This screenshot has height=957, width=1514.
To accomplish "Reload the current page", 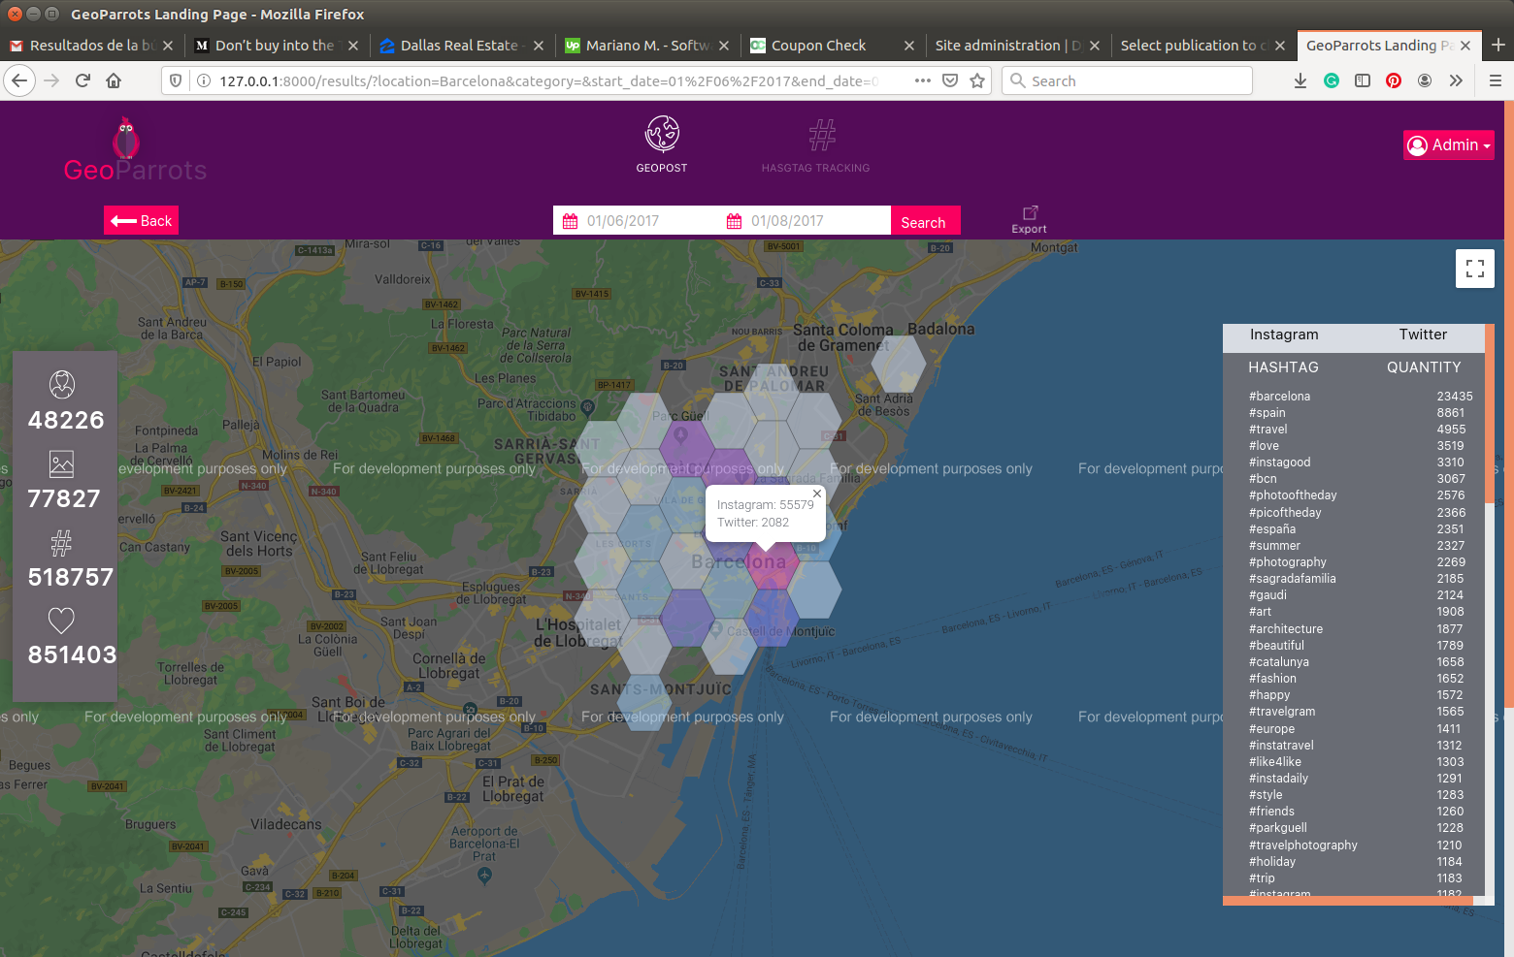I will (x=82, y=80).
